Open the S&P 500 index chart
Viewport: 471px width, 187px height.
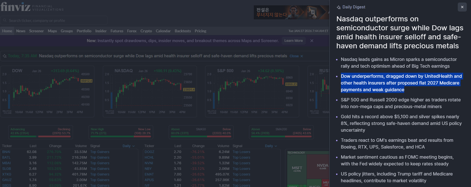[x=252, y=92]
